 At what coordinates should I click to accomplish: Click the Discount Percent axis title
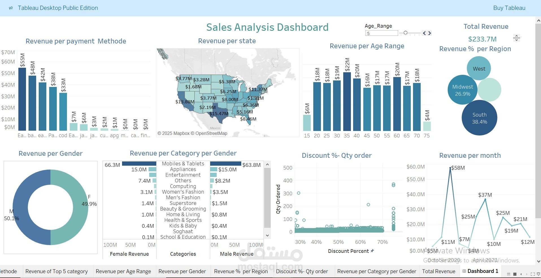348,251
